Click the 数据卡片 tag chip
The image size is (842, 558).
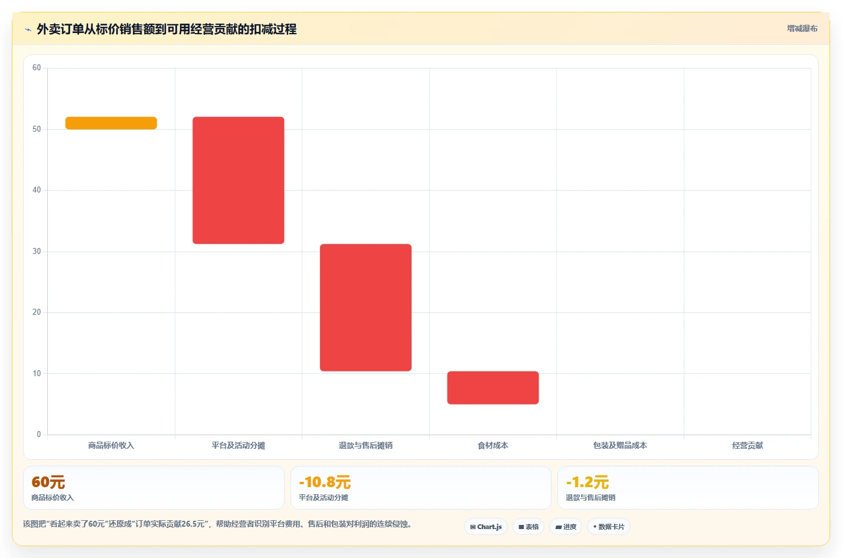pyautogui.click(x=609, y=527)
